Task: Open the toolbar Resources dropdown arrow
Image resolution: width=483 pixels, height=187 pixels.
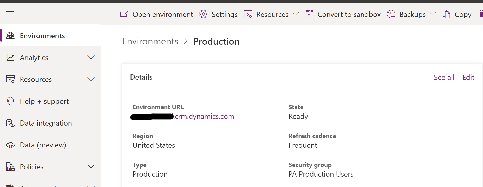Action: 296,14
